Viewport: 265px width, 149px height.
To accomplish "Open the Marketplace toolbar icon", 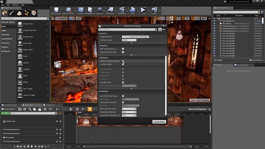I will click(90, 11).
